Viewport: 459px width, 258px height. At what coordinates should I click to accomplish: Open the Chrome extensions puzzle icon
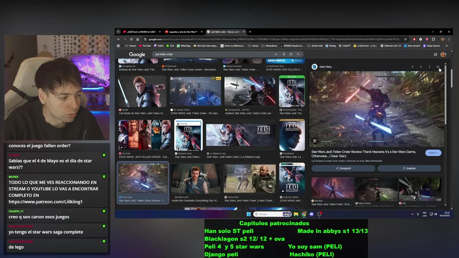pos(433,39)
